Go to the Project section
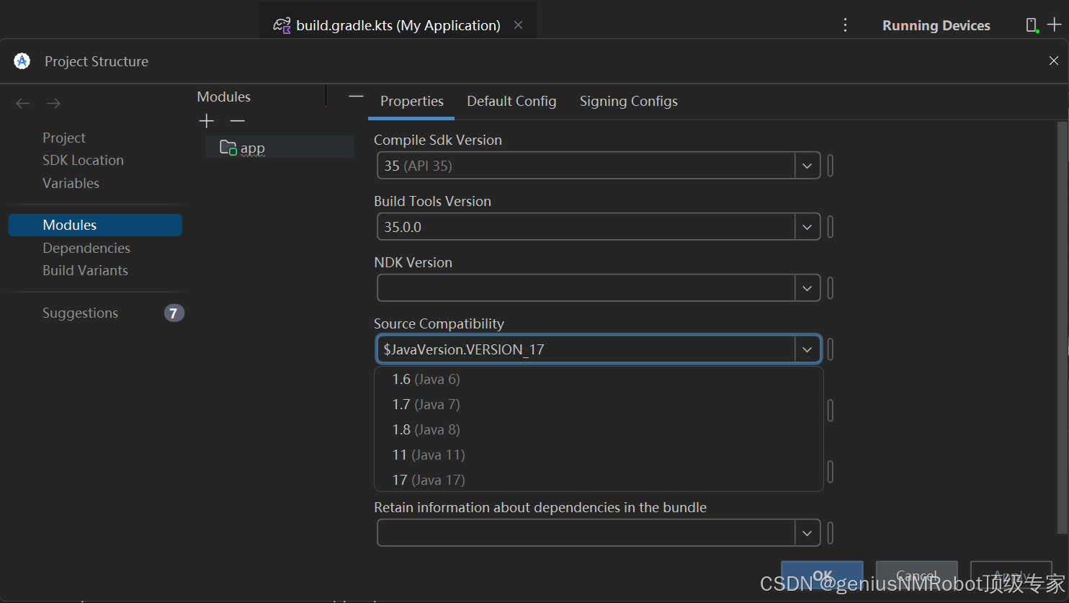This screenshot has height=603, width=1069. coord(64,138)
